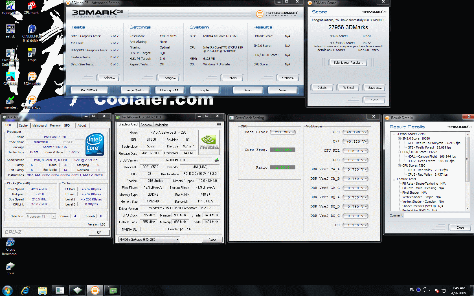The height and width of the screenshot is (296, 474).
Task: Open the QPI voltage +0.320 V dropdown
Action: coord(355,142)
